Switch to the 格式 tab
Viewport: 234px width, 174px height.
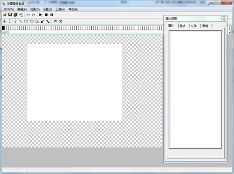[x=183, y=26]
